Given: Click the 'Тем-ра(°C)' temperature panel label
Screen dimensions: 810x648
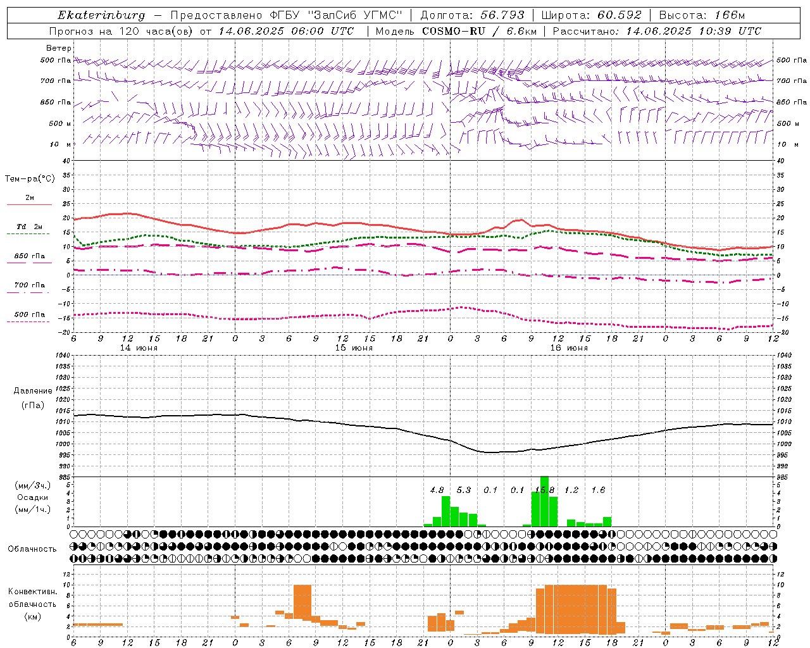Looking at the screenshot, I should tap(30, 179).
